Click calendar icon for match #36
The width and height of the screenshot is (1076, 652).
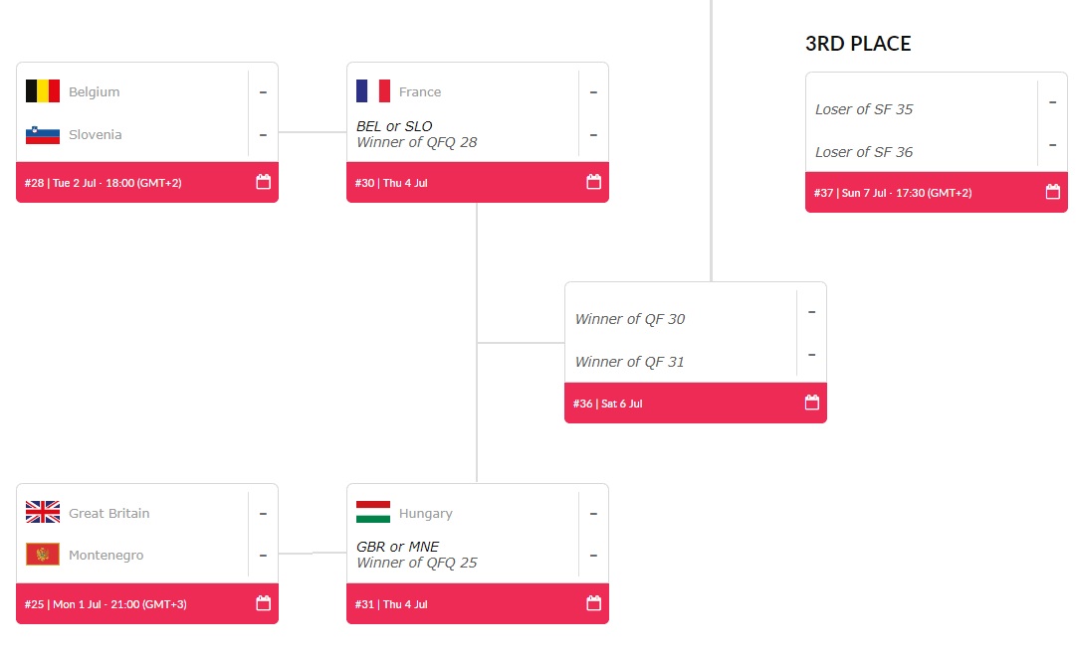[812, 402]
